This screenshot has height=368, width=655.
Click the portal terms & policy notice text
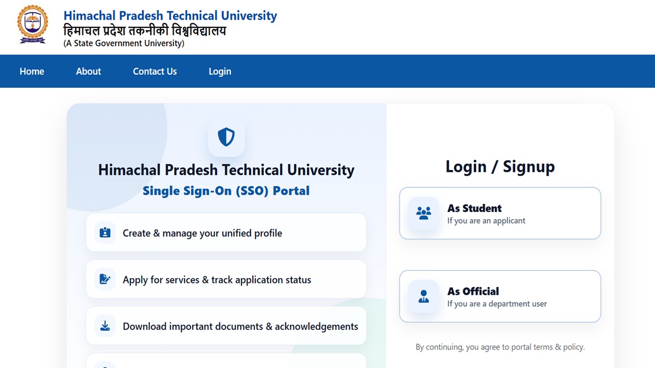(499, 347)
